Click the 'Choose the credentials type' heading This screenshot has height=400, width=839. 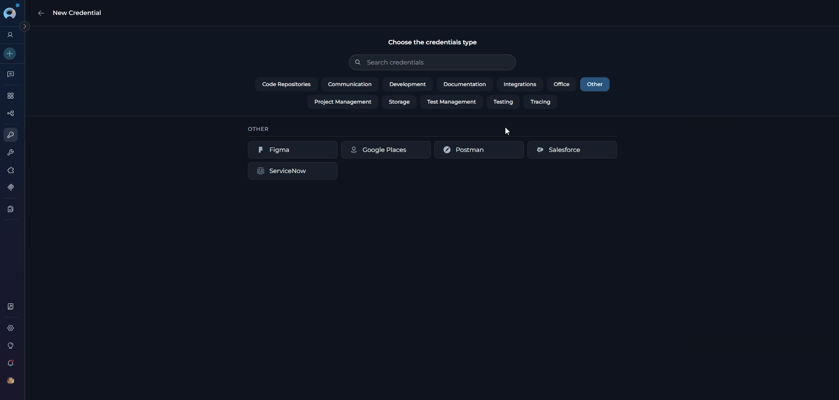click(x=432, y=42)
